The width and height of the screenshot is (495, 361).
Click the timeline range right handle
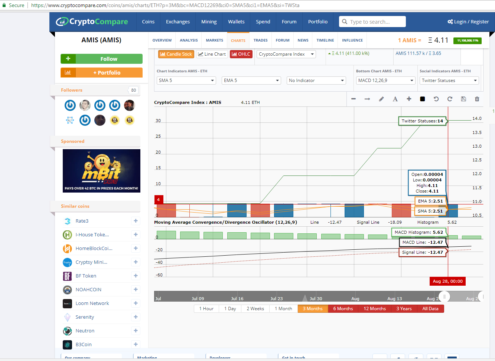(482, 296)
